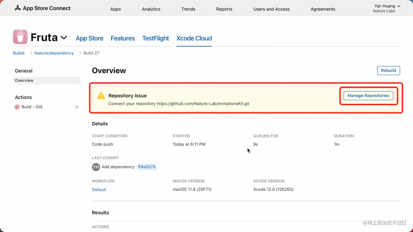The height and width of the screenshot is (232, 413).
Task: Click the Details section heading
Action: [100, 124]
